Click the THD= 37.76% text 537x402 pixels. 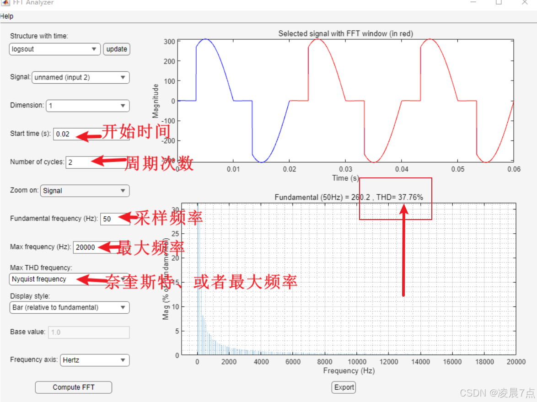point(400,197)
